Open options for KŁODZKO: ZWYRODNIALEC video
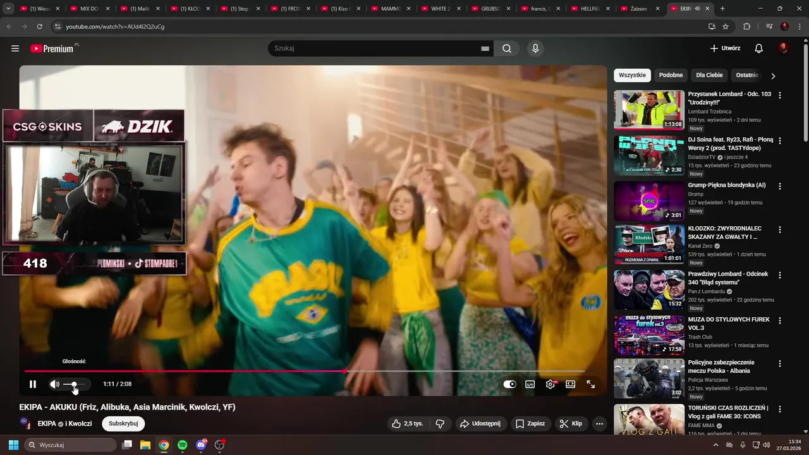Image resolution: width=809 pixels, height=455 pixels. pos(780,230)
